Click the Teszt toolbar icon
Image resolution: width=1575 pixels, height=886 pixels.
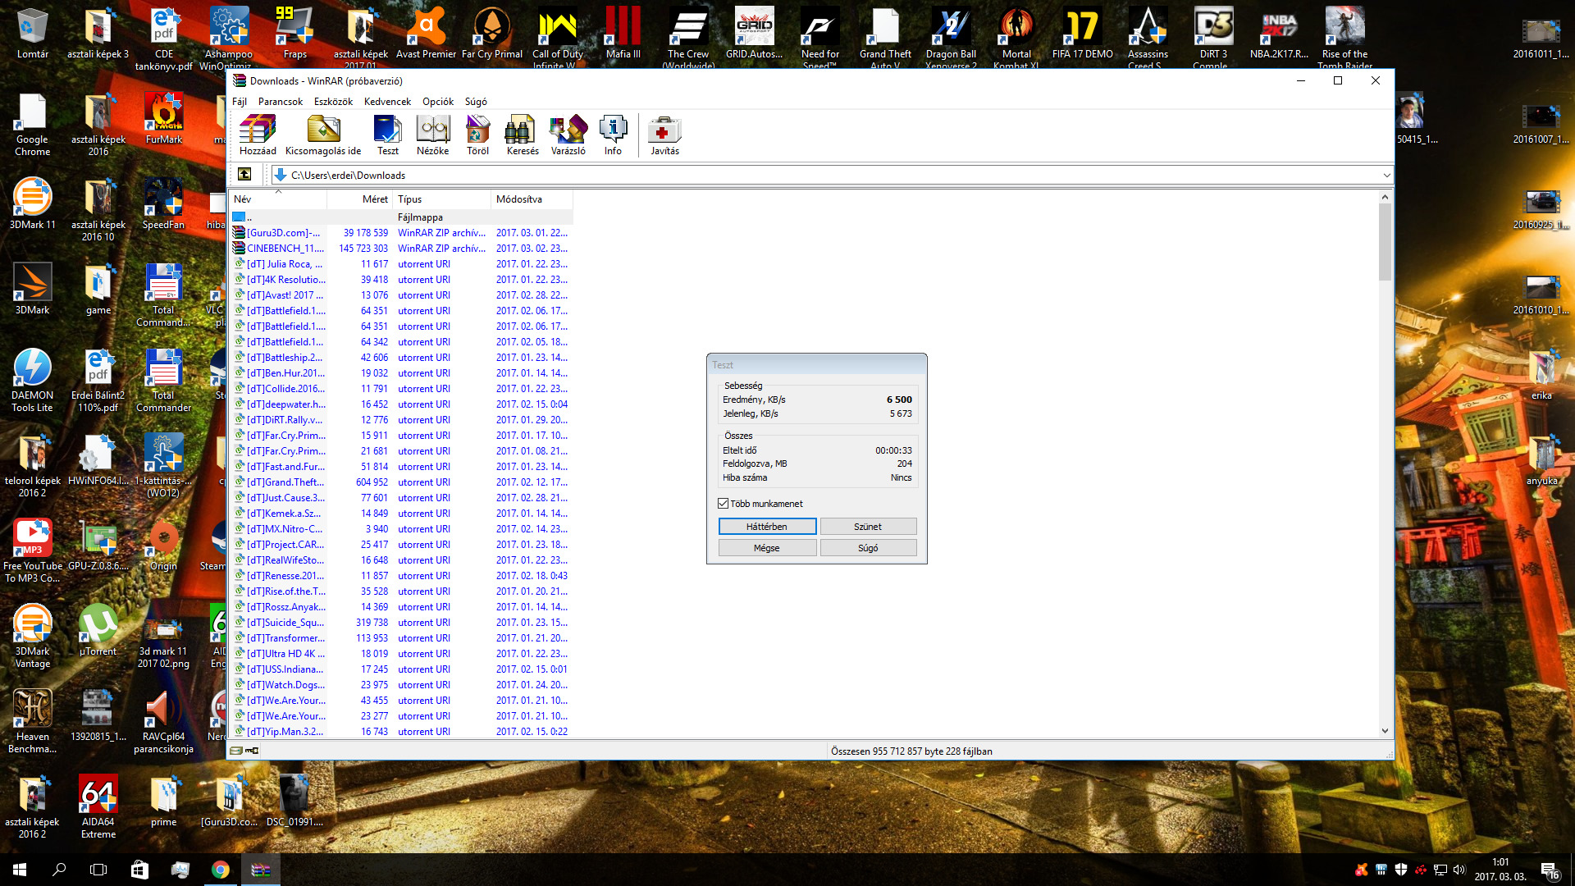pos(387,135)
